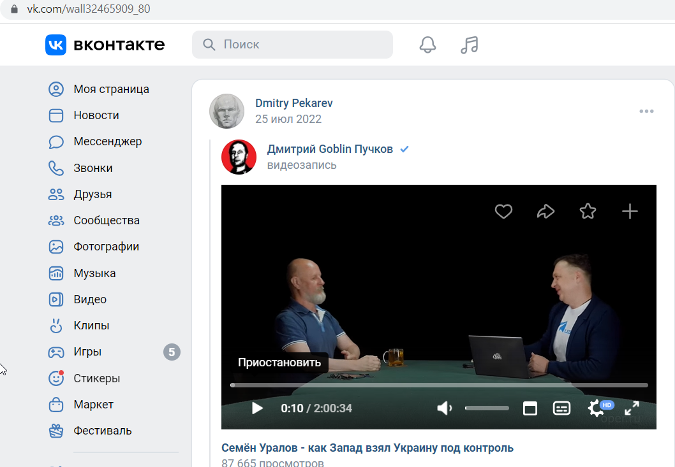Open Dmitry Pekarev profile link
The image size is (675, 467).
pyautogui.click(x=294, y=103)
